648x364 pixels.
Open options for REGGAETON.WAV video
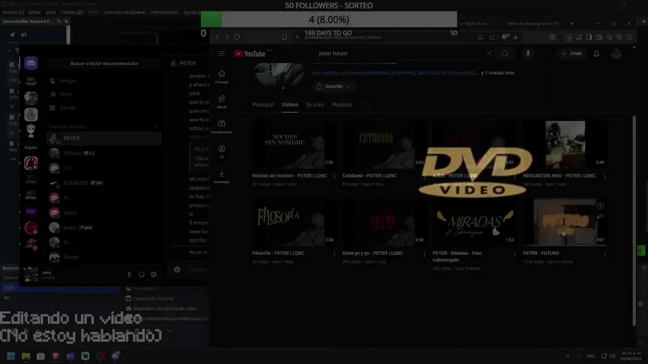(x=605, y=176)
